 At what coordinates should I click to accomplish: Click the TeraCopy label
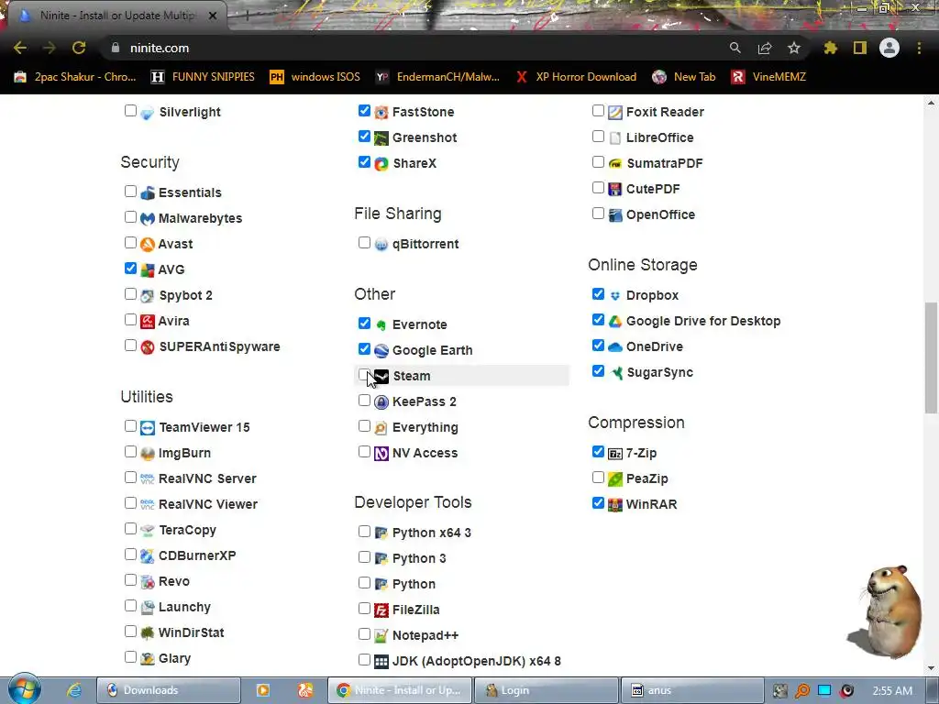pyautogui.click(x=187, y=531)
